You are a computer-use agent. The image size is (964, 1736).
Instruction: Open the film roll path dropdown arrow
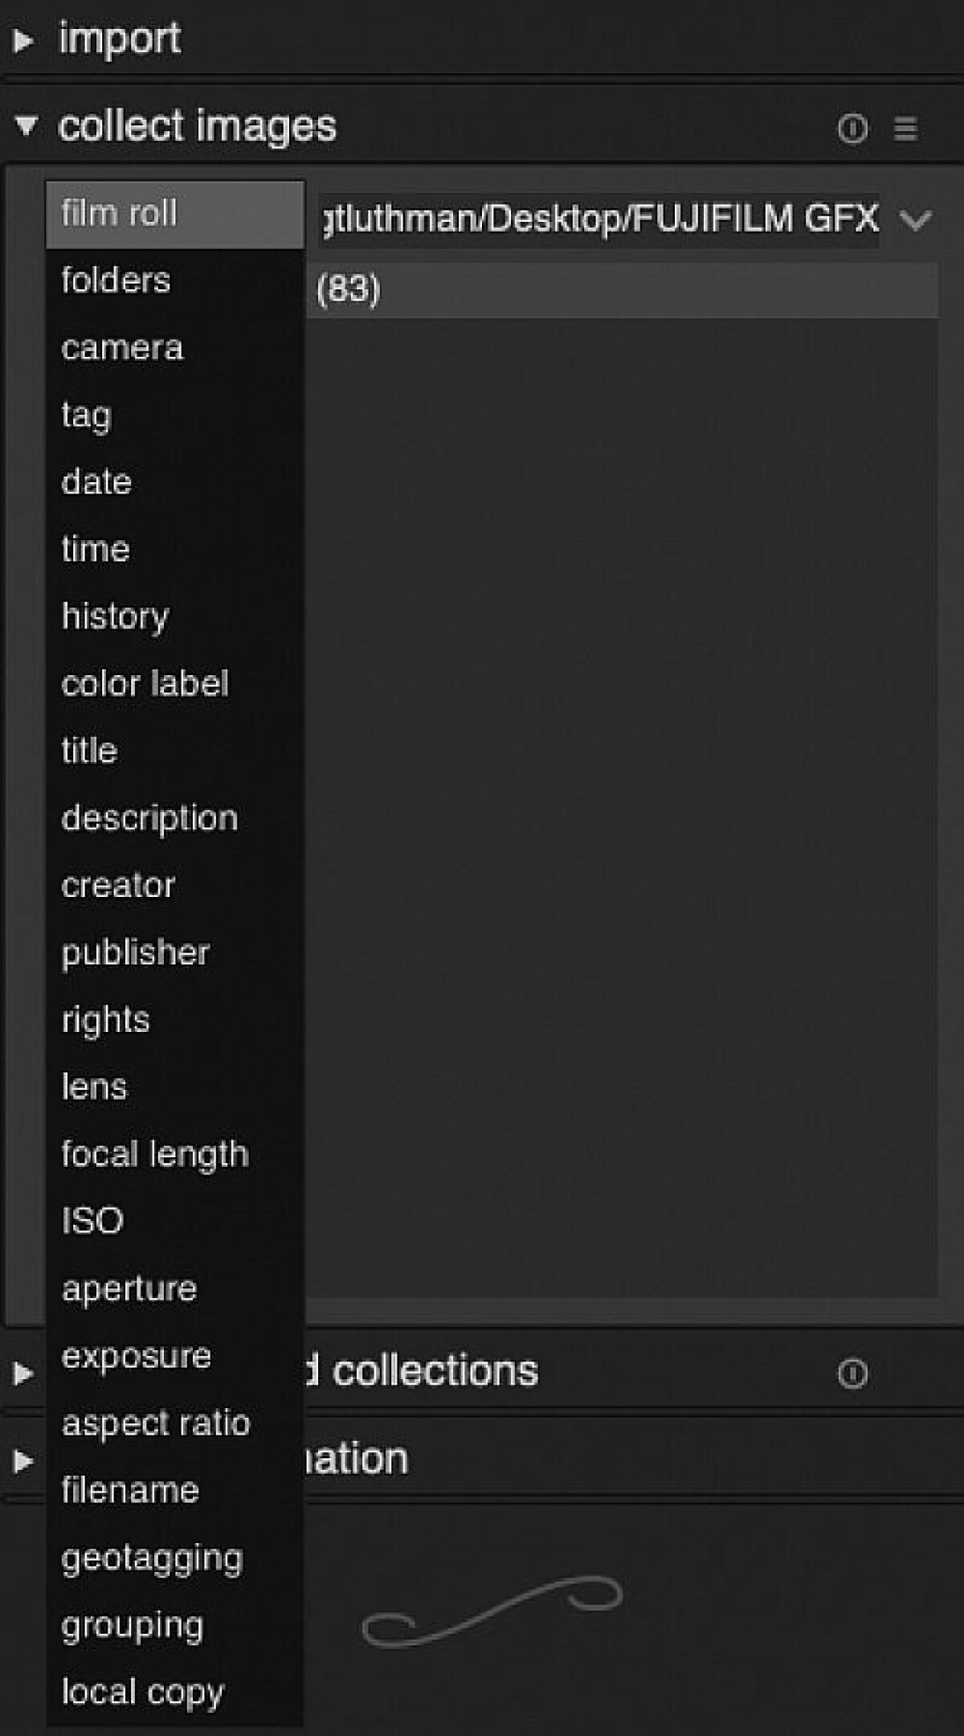pos(916,219)
